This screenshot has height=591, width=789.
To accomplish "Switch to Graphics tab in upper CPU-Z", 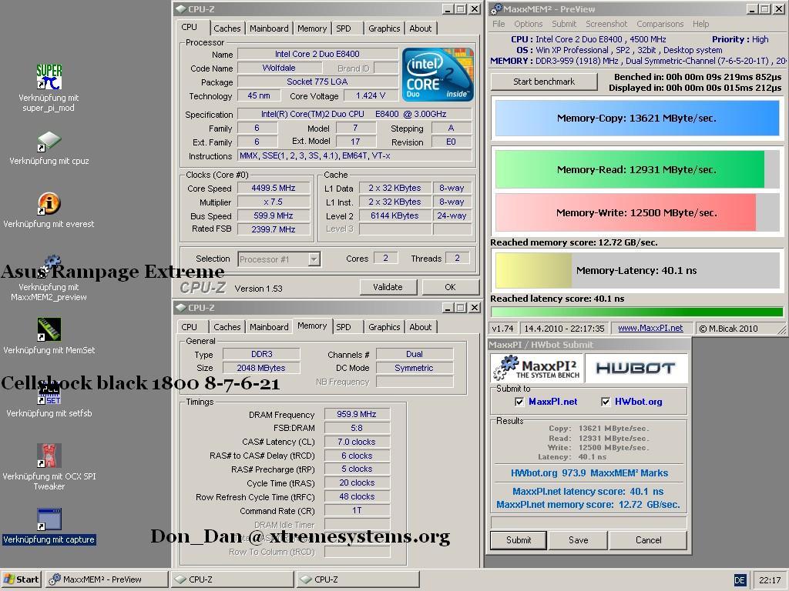I will (384, 28).
